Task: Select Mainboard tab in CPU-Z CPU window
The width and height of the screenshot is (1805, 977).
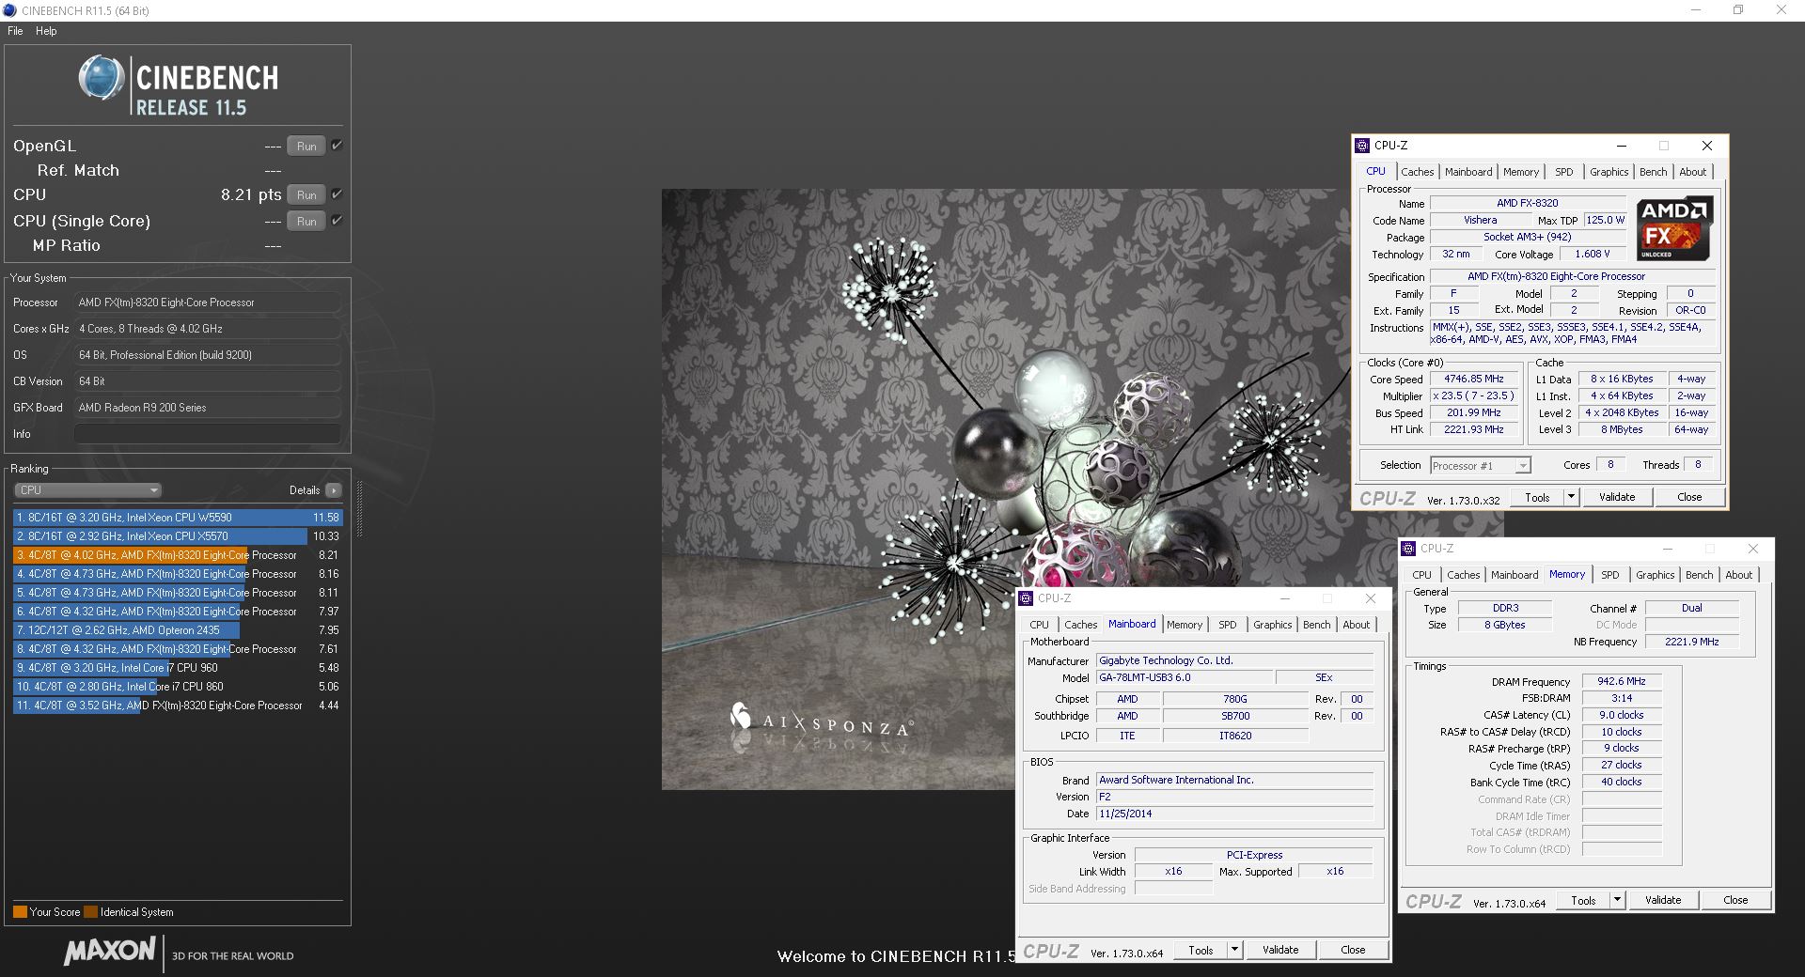Action: [1468, 172]
